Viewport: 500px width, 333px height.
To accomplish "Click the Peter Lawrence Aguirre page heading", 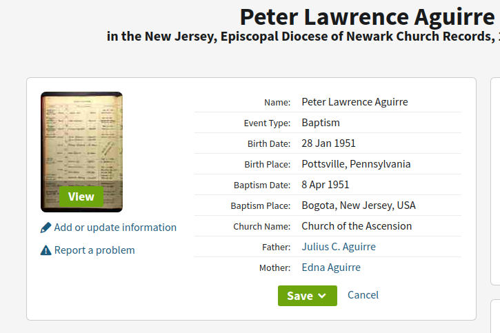I will tap(367, 17).
